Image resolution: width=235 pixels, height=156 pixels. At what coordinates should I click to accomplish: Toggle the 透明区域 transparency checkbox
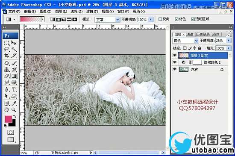(x=193, y=19)
